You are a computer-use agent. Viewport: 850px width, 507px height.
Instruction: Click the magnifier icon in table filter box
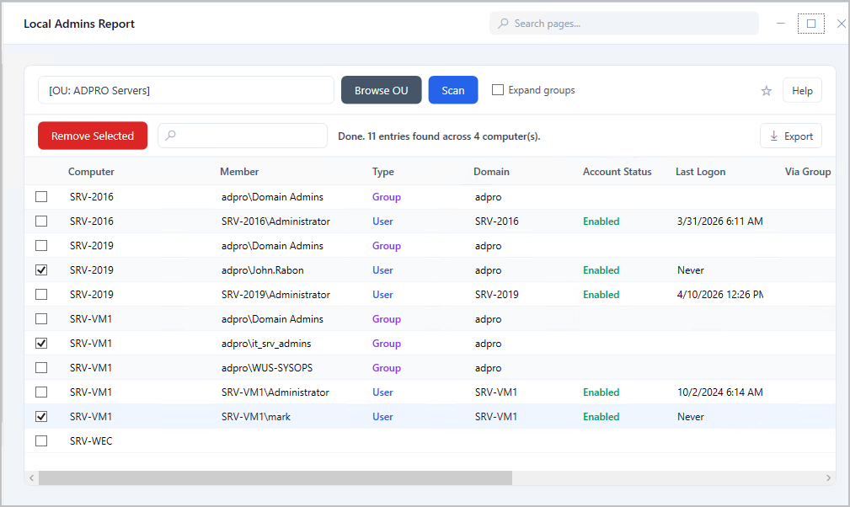pyautogui.click(x=171, y=136)
